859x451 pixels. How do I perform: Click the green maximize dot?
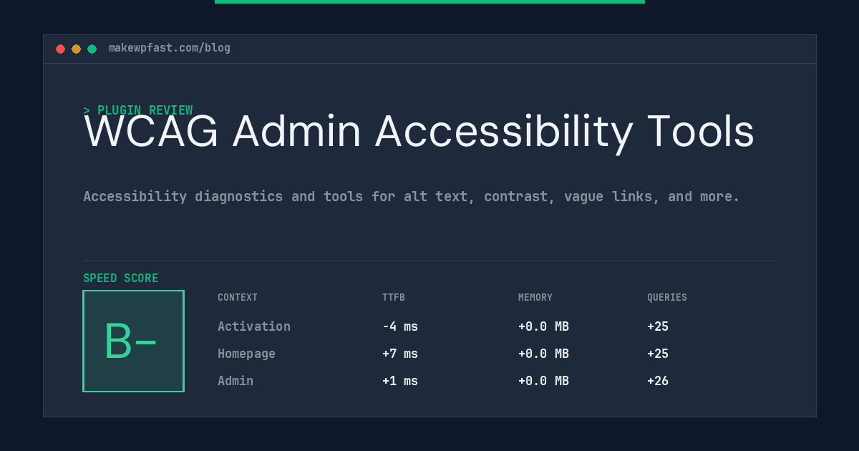[92, 49]
